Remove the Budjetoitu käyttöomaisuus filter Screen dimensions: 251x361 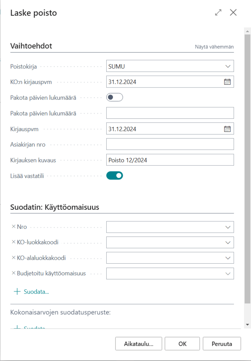click(14, 273)
